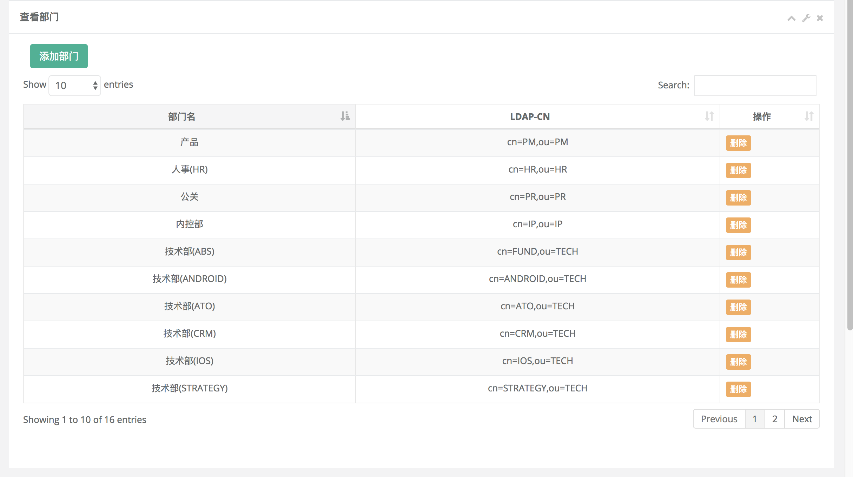Click the cn=FUND,ou=TECH value
The height and width of the screenshot is (477, 853).
[537, 251]
